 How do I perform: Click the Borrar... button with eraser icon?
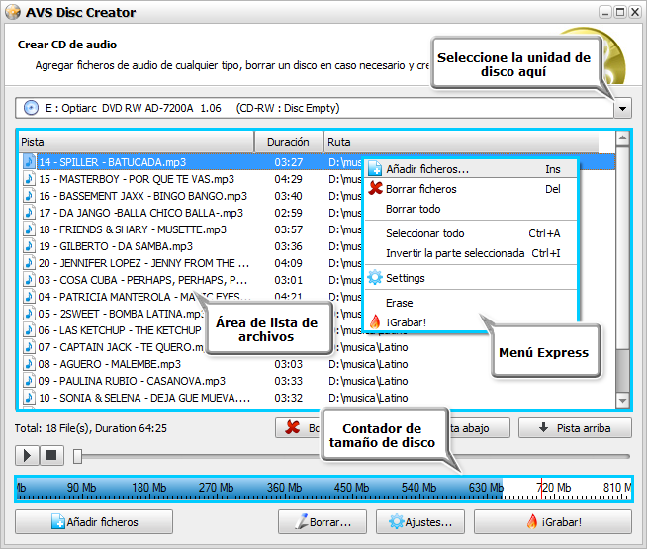(323, 522)
